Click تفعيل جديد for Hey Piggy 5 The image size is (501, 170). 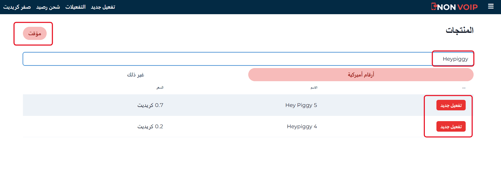(x=451, y=105)
